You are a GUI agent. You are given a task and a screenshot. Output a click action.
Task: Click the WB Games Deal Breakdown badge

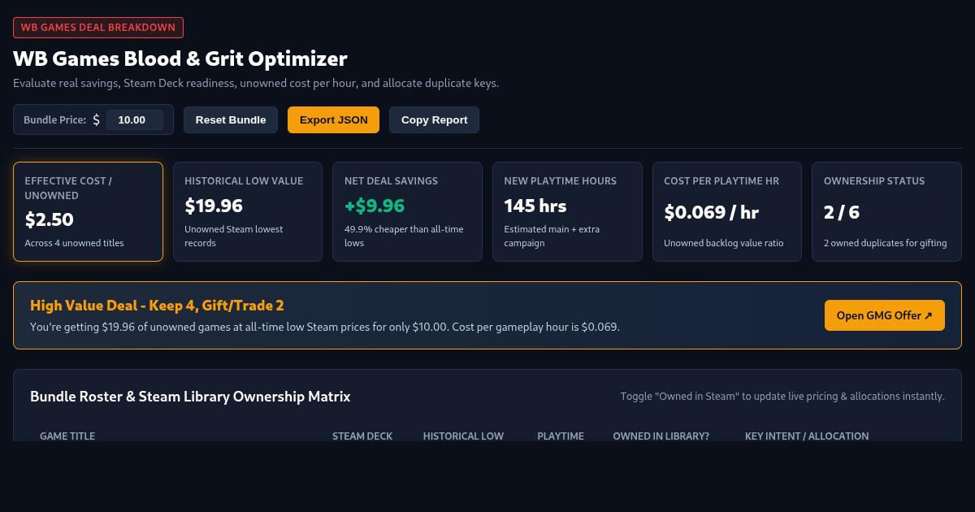98,28
